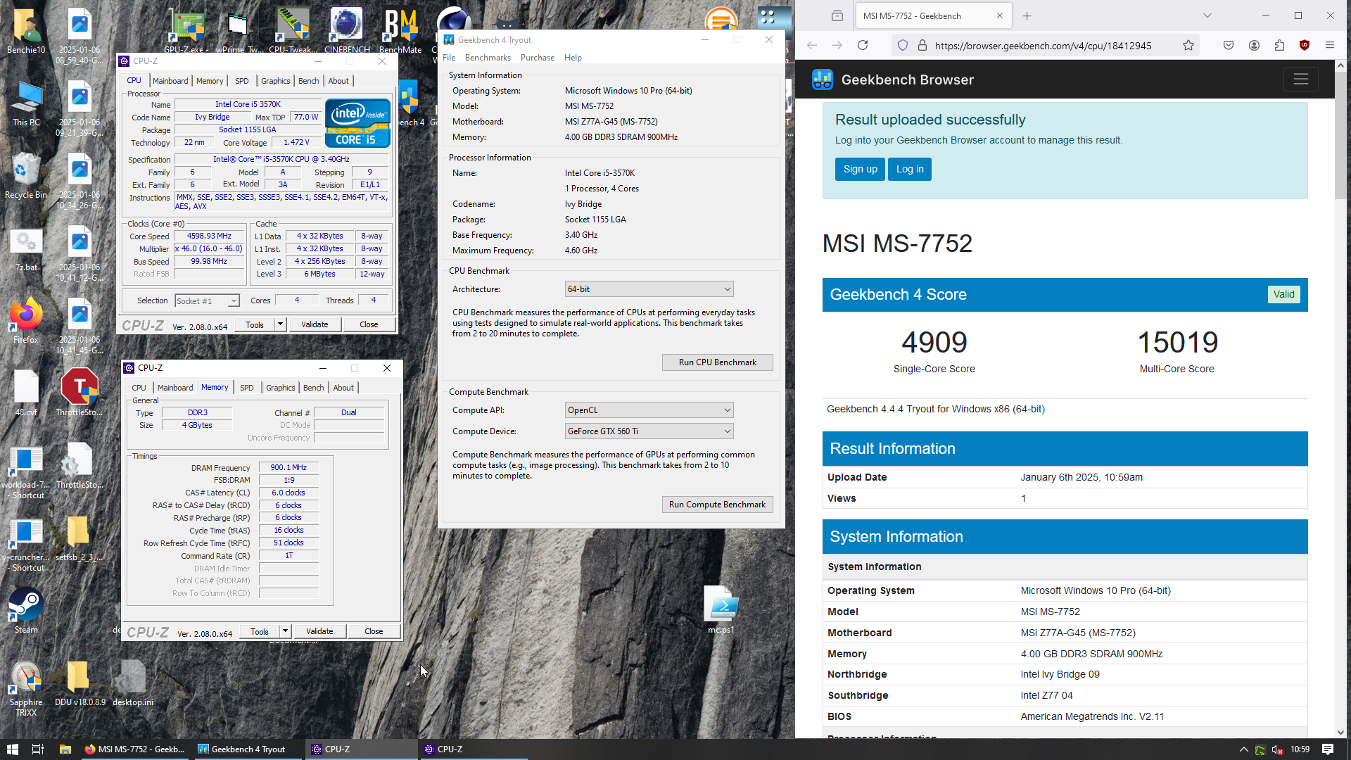Select the 15019 multi-core score value
The width and height of the screenshot is (1351, 760).
click(x=1177, y=343)
